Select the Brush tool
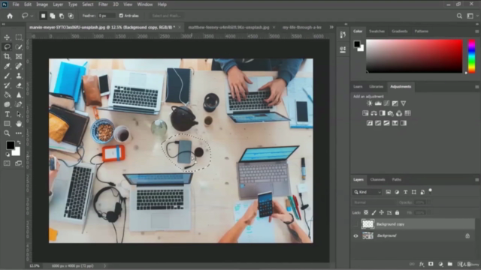 pyautogui.click(x=7, y=76)
